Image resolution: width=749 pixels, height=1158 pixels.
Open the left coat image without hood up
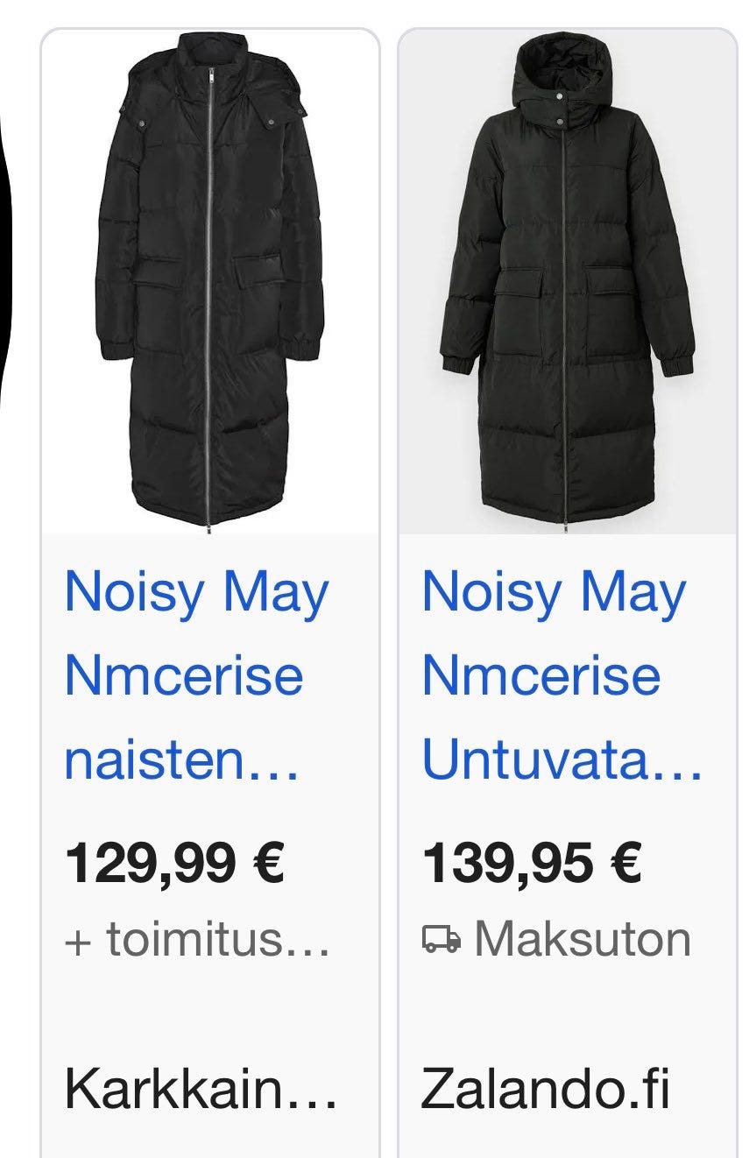(210, 280)
